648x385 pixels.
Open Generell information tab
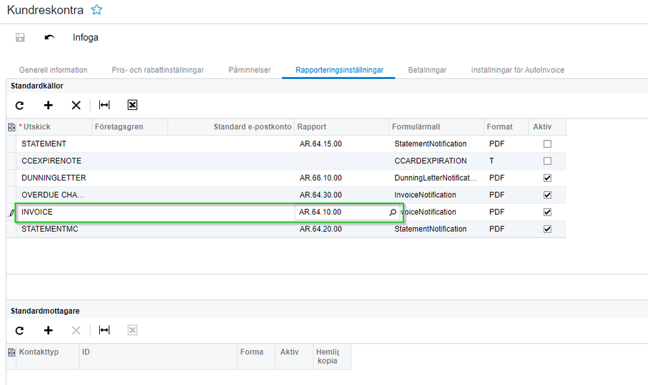[53, 70]
